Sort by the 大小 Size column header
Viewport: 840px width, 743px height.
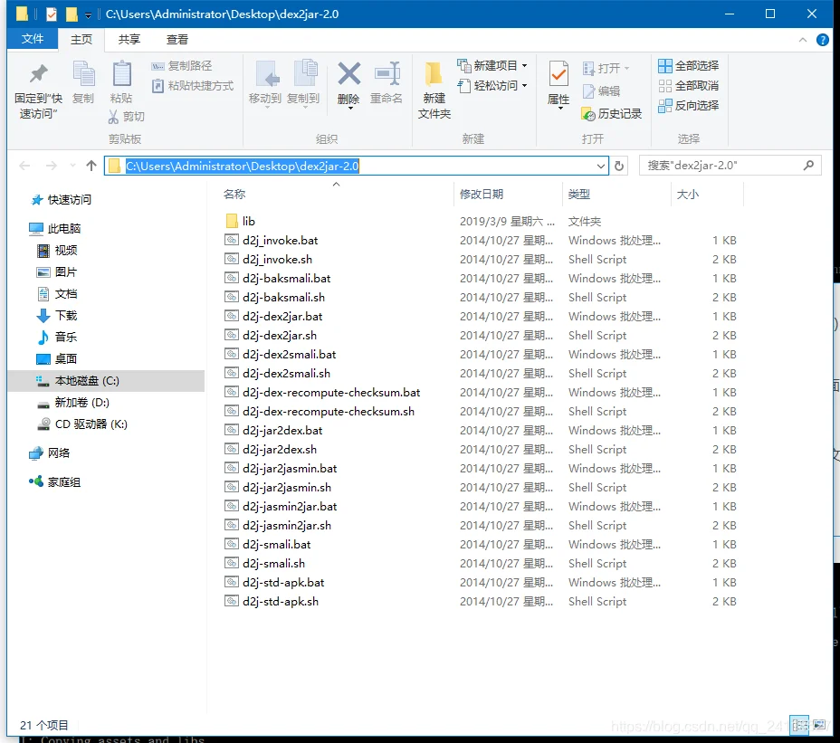coord(687,195)
